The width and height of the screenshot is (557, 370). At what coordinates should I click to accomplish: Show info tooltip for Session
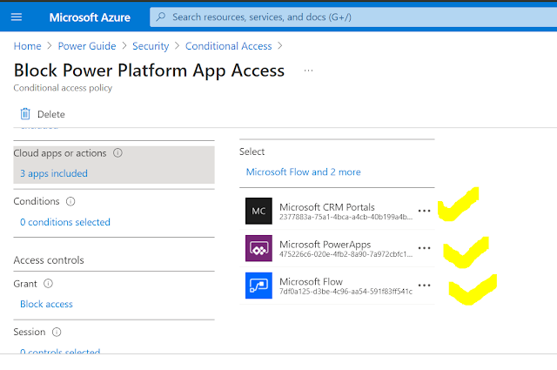click(x=57, y=332)
